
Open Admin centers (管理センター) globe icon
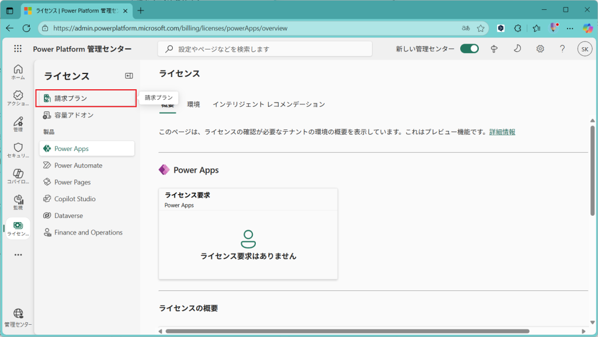pyautogui.click(x=18, y=318)
